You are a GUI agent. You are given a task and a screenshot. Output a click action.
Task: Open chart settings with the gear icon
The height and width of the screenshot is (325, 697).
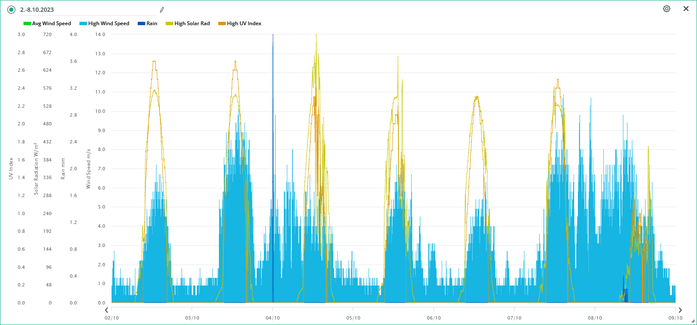coord(666,9)
